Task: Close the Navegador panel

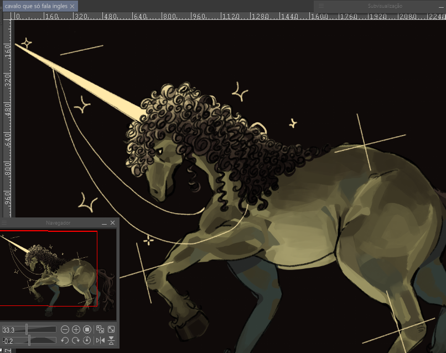Action: [113, 223]
